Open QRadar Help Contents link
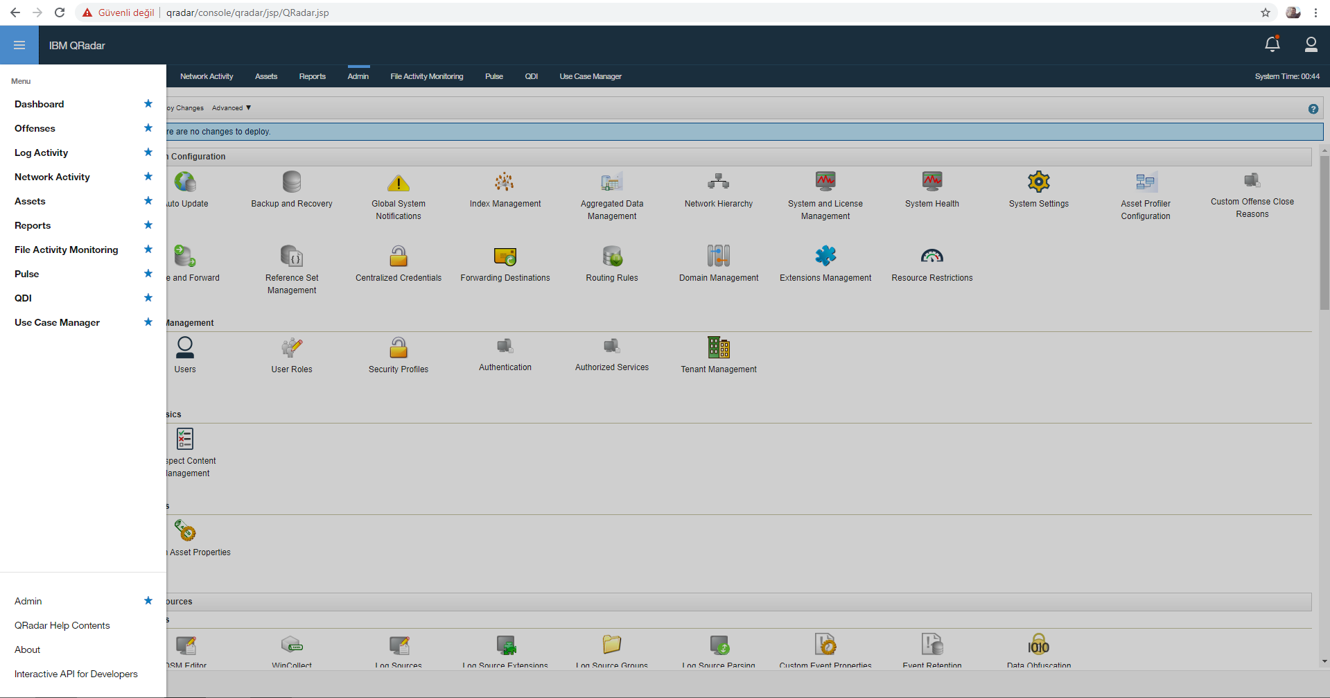The width and height of the screenshot is (1330, 698). pyautogui.click(x=62, y=625)
